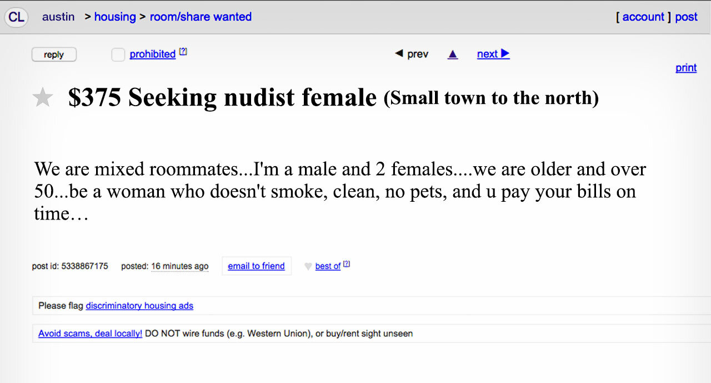Go to room/share wanted section
This screenshot has height=383, width=711.
tap(201, 17)
